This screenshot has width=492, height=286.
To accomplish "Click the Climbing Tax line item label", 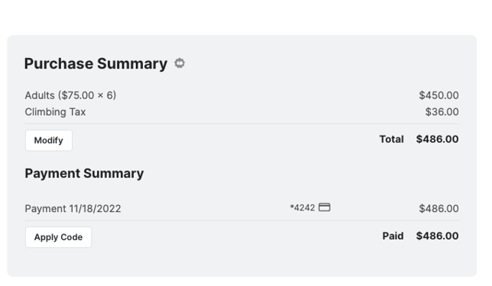I will [x=55, y=112].
